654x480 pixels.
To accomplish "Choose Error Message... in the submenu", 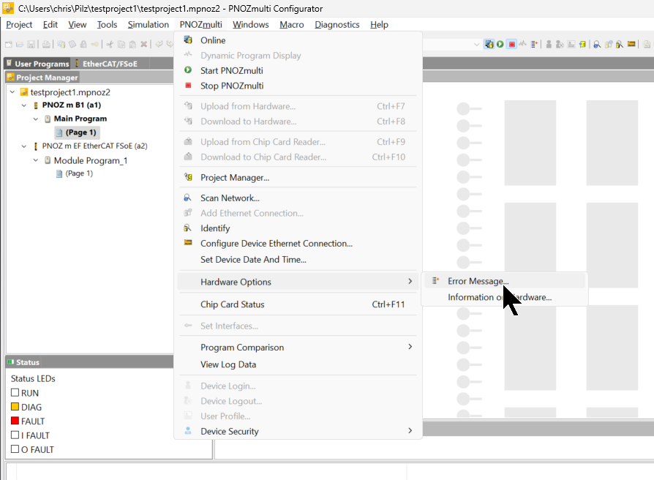I will pos(504,281).
